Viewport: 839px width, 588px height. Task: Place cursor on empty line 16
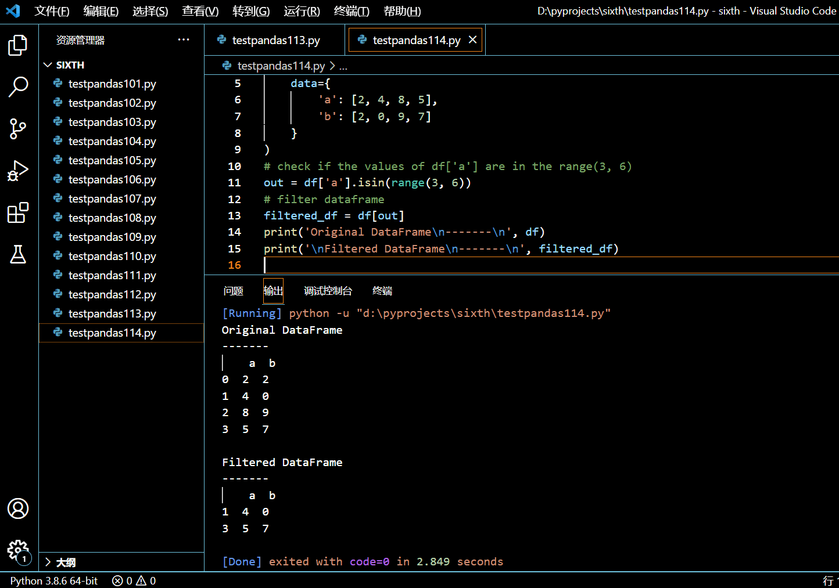[x=551, y=265]
